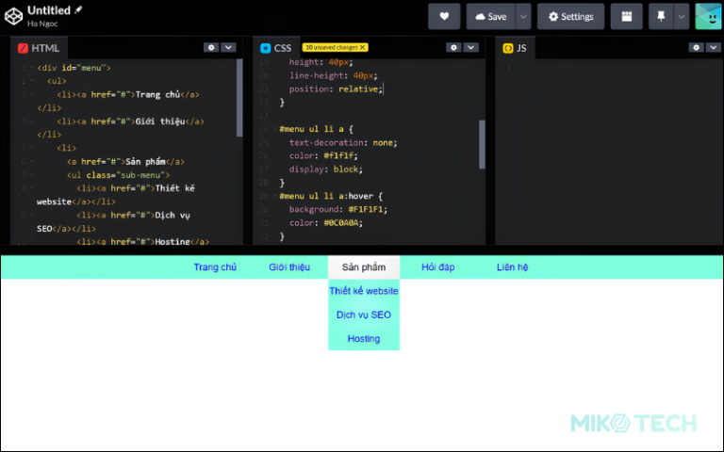This screenshot has height=452, width=724.
Task: Open the Hỏi đáp menu link
Action: pyautogui.click(x=438, y=267)
